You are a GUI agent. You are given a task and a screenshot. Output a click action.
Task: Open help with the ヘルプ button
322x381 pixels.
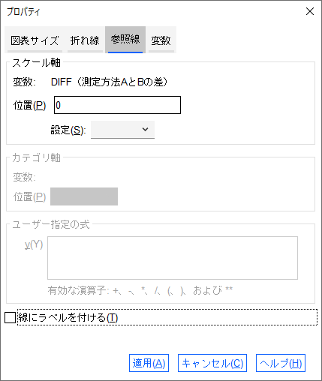(x=281, y=363)
